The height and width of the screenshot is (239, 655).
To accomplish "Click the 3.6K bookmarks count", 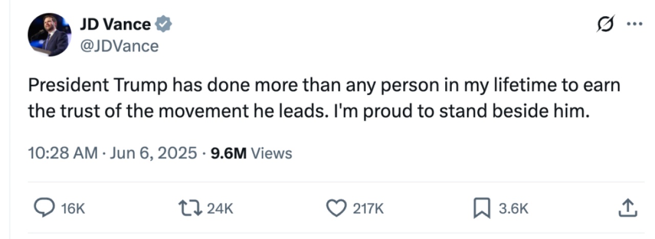I will [512, 208].
